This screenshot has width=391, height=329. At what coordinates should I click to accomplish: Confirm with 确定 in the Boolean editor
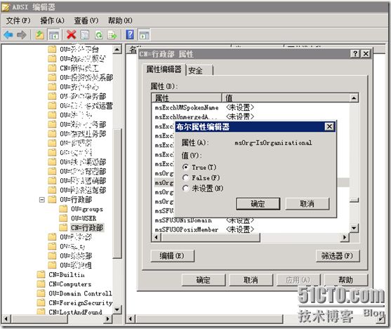tap(258, 203)
